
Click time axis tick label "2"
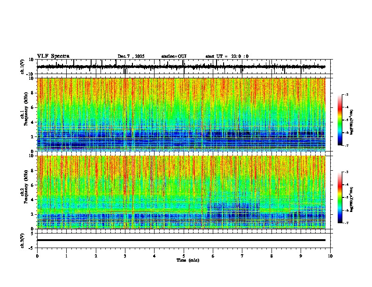tap(96, 256)
